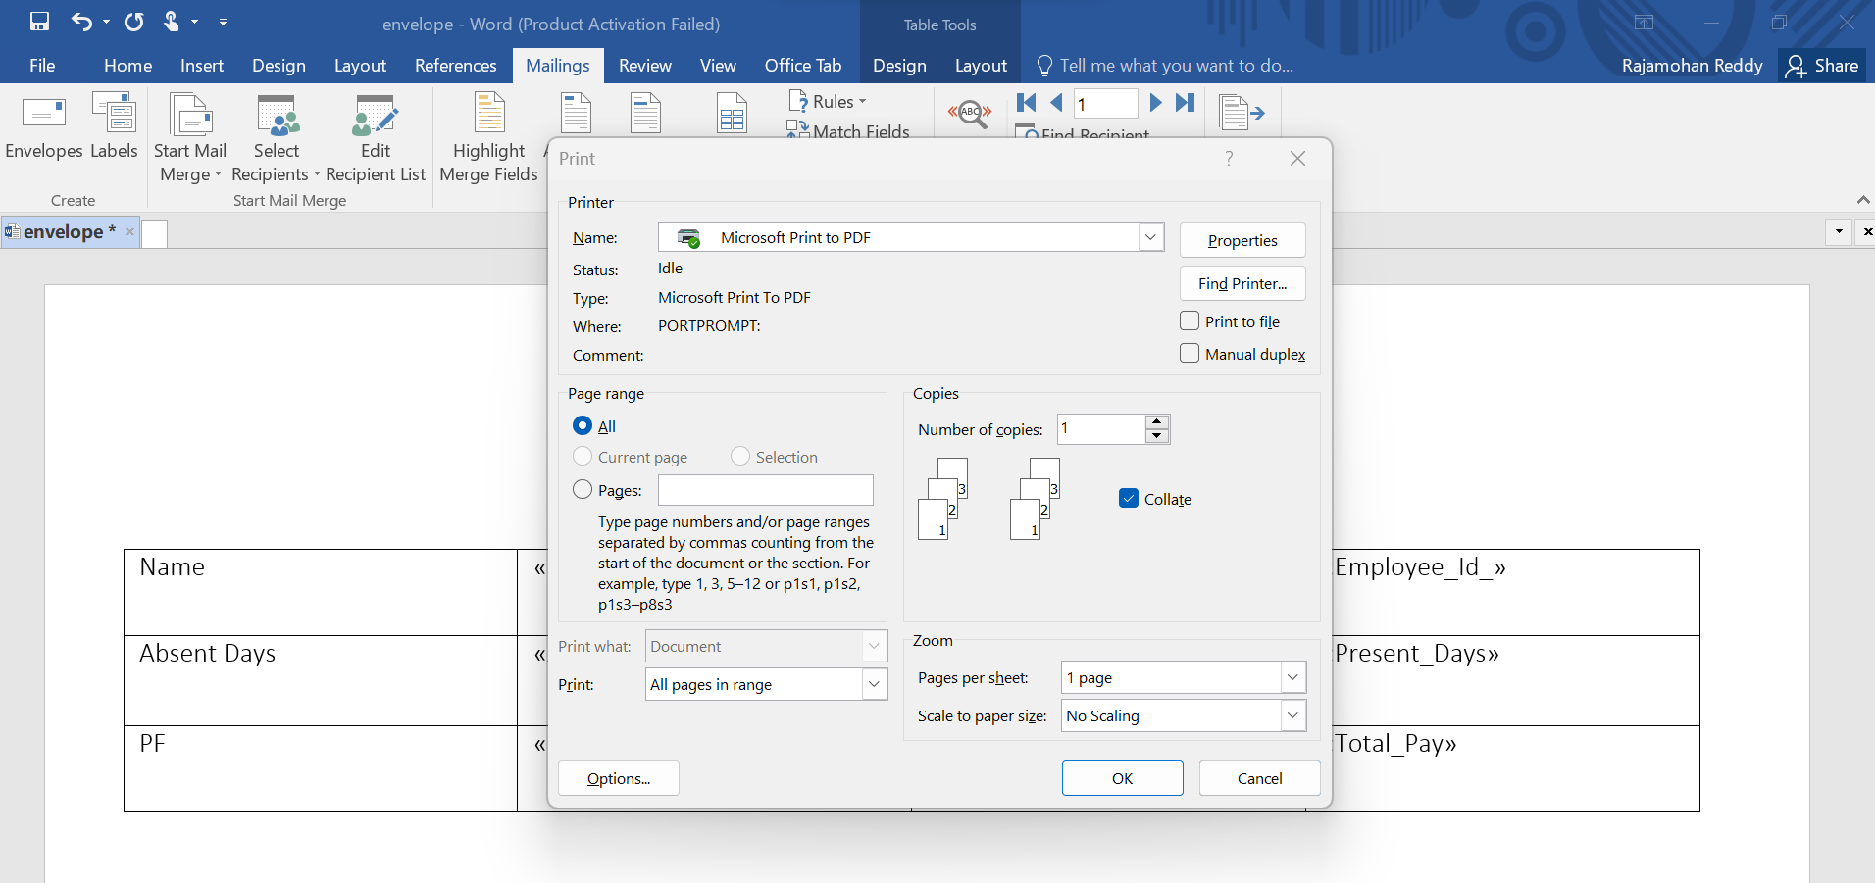Click Cancel in Print dialog
This screenshot has height=883, width=1875.
pos(1260,778)
